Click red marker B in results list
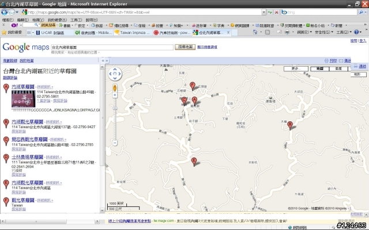The width and height of the screenshot is (369, 230). pos(6,123)
